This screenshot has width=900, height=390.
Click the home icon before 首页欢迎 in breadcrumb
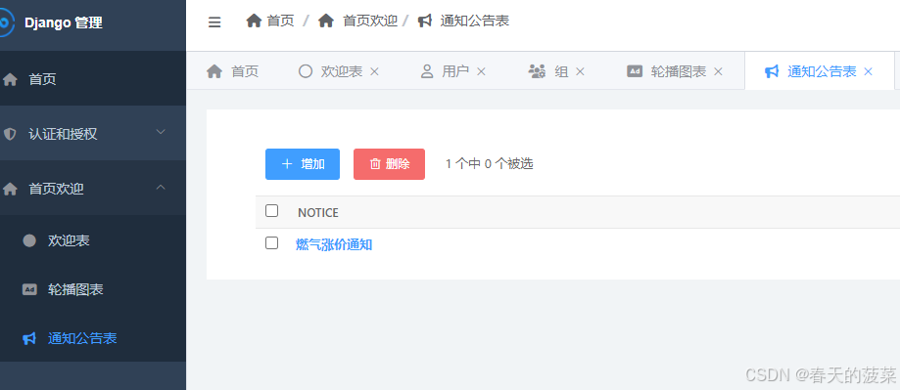click(326, 22)
